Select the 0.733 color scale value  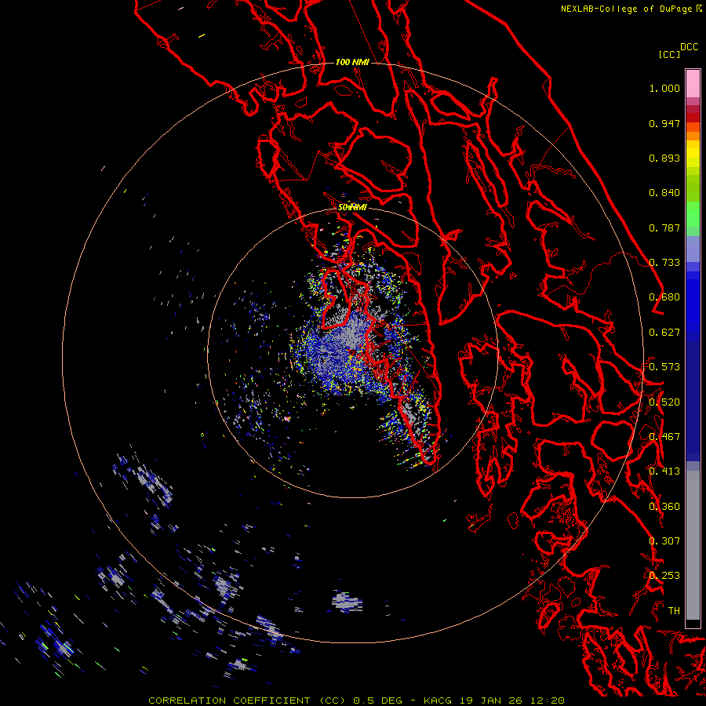[664, 263]
